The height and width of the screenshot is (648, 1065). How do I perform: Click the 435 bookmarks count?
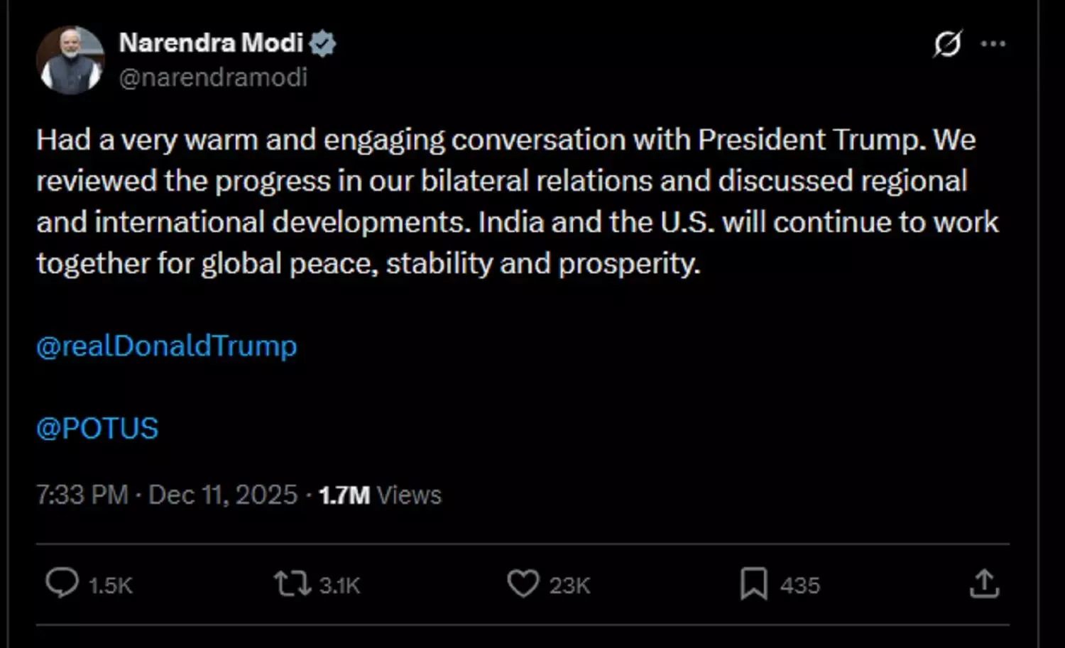click(x=800, y=586)
